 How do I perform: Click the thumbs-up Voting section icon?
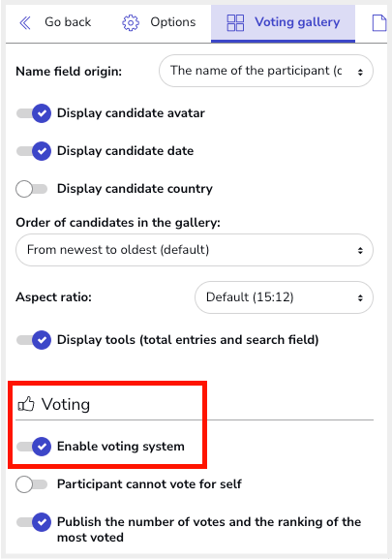(x=26, y=404)
